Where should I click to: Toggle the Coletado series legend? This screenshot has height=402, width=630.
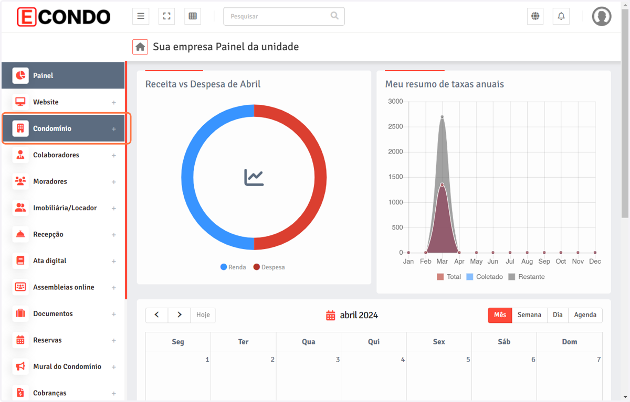[485, 277]
